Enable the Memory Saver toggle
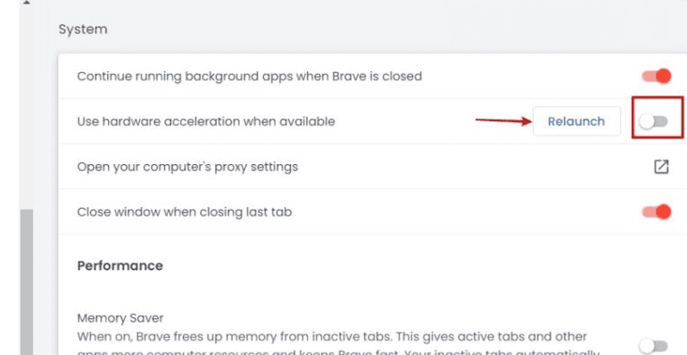 (x=653, y=346)
